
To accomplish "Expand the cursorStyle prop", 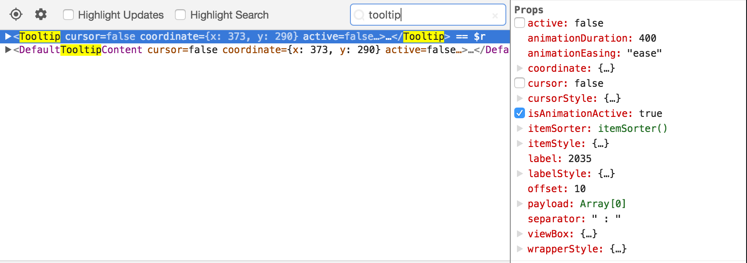I will pos(520,98).
